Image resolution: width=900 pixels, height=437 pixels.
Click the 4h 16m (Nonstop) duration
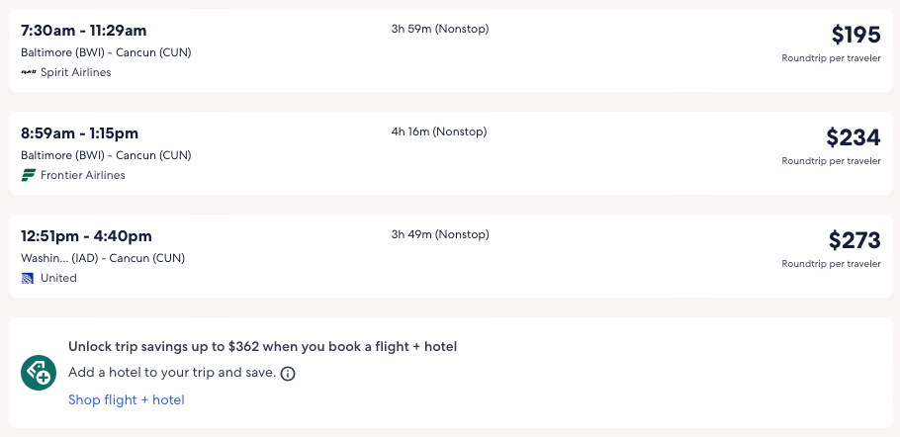pyautogui.click(x=439, y=131)
